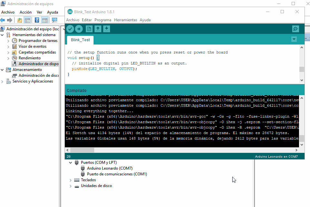This screenshot has height=207, width=310.
Task: Expand Rendimiento node
Action: pyautogui.click(x=8, y=58)
